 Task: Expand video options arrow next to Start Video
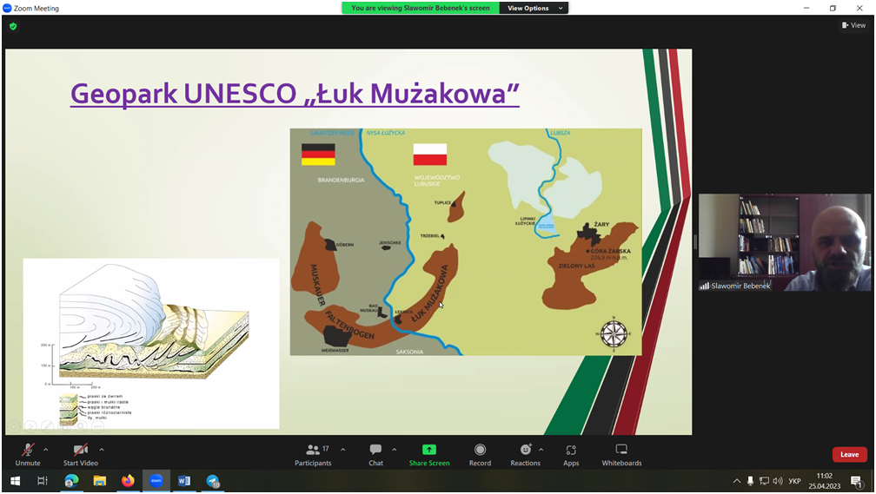102,450
